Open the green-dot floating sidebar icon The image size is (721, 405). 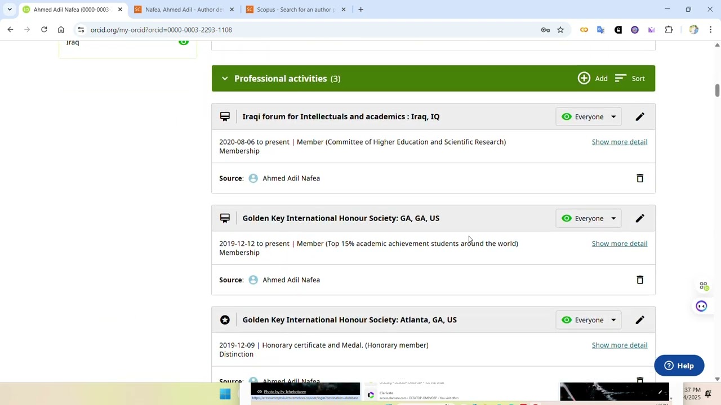coord(704,286)
